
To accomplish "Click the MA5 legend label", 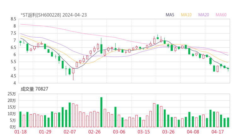I will click(170, 15).
